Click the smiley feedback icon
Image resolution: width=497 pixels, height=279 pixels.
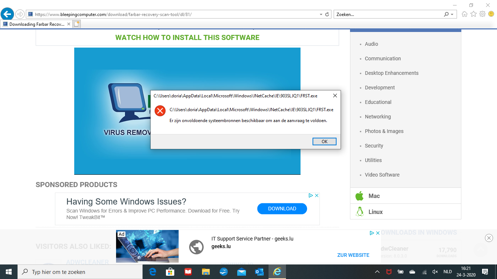click(491, 14)
